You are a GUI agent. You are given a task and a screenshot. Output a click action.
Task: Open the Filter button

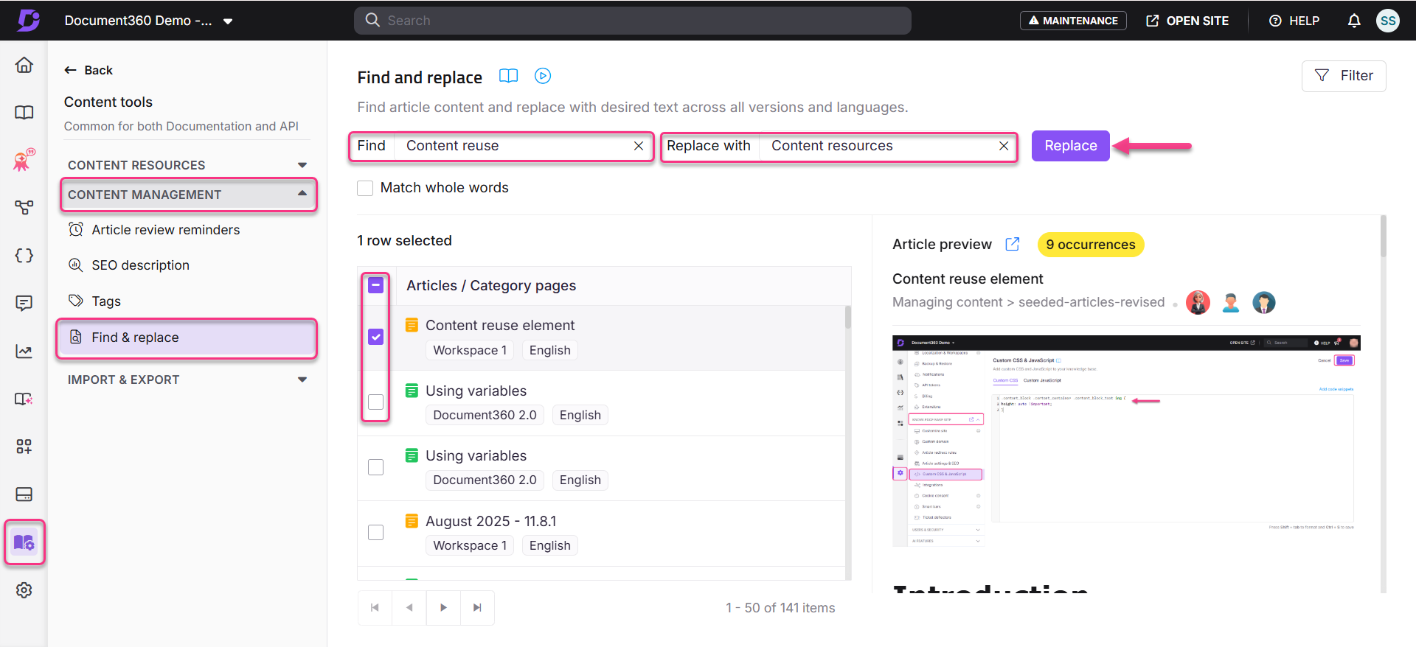[x=1343, y=76]
